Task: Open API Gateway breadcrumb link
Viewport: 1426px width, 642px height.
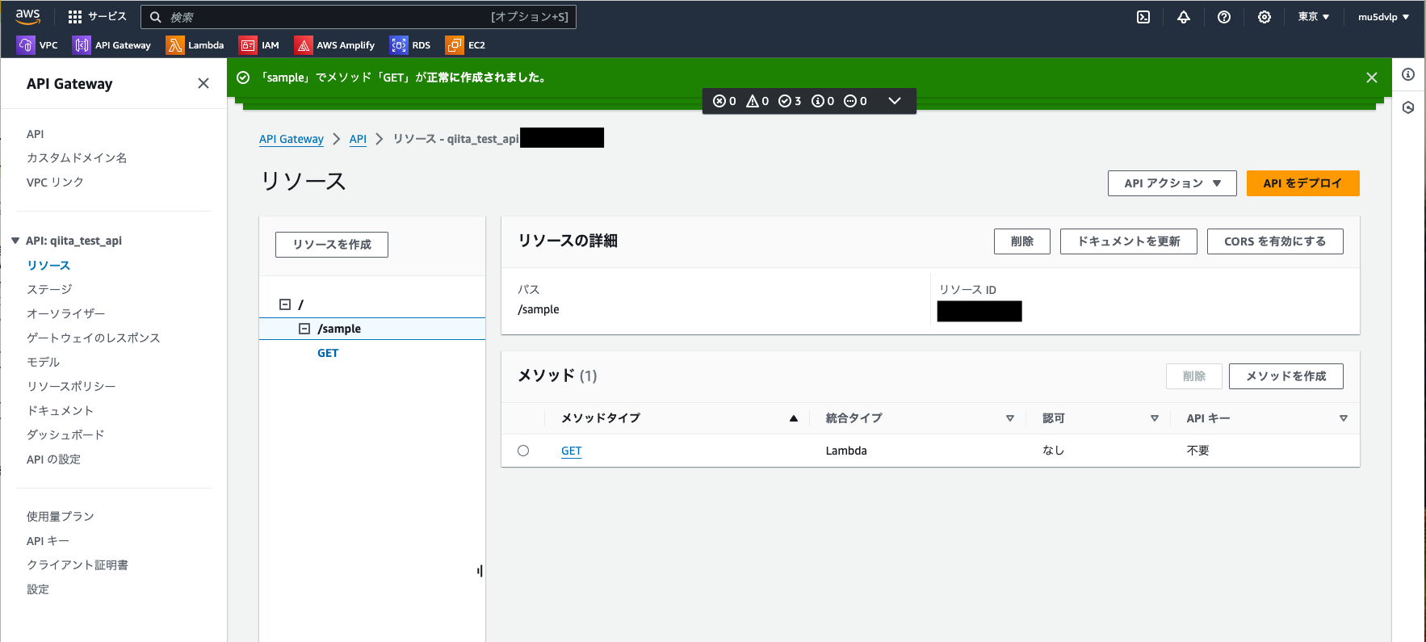Action: 291,139
